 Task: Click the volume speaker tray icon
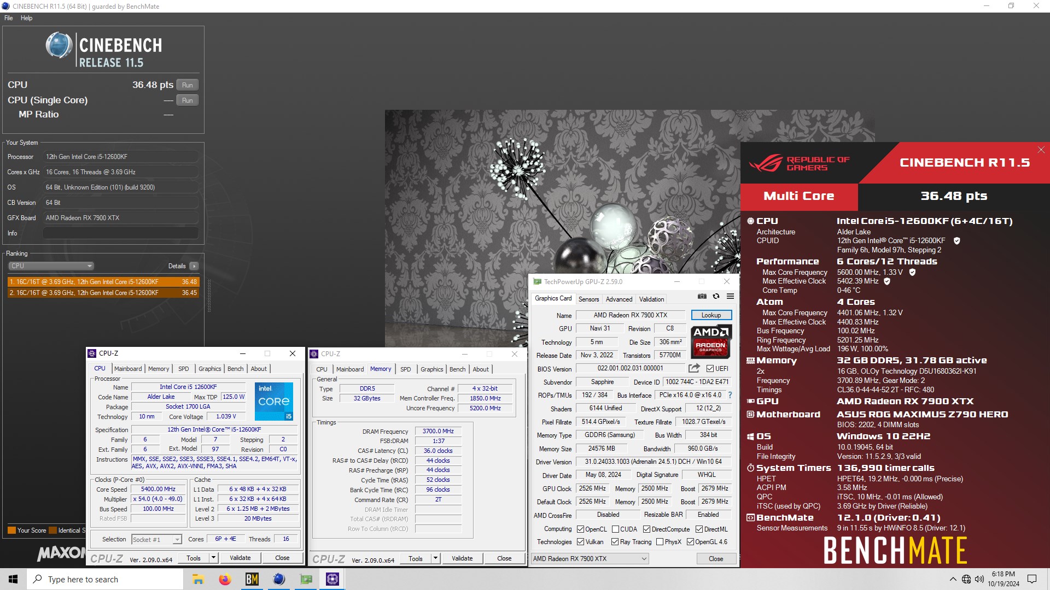click(979, 579)
